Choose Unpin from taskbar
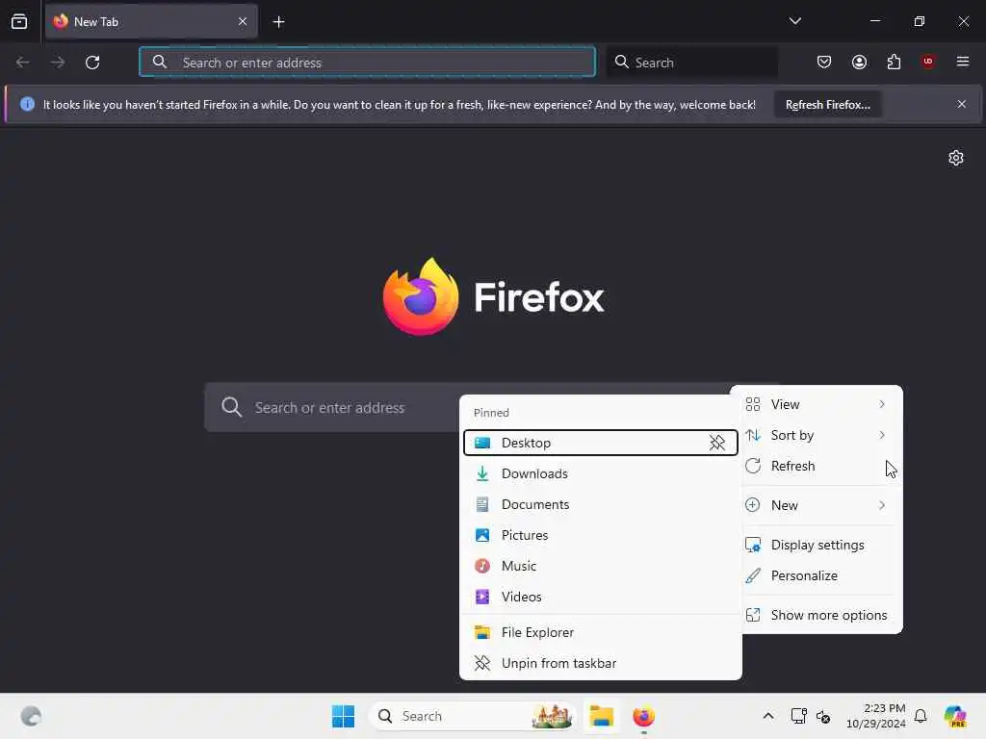 tap(601, 663)
